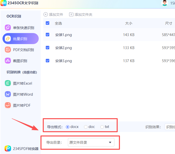Click the single image quick recognition icon
Image resolution: width=175 pixels, height=154 pixels.
[8, 28]
